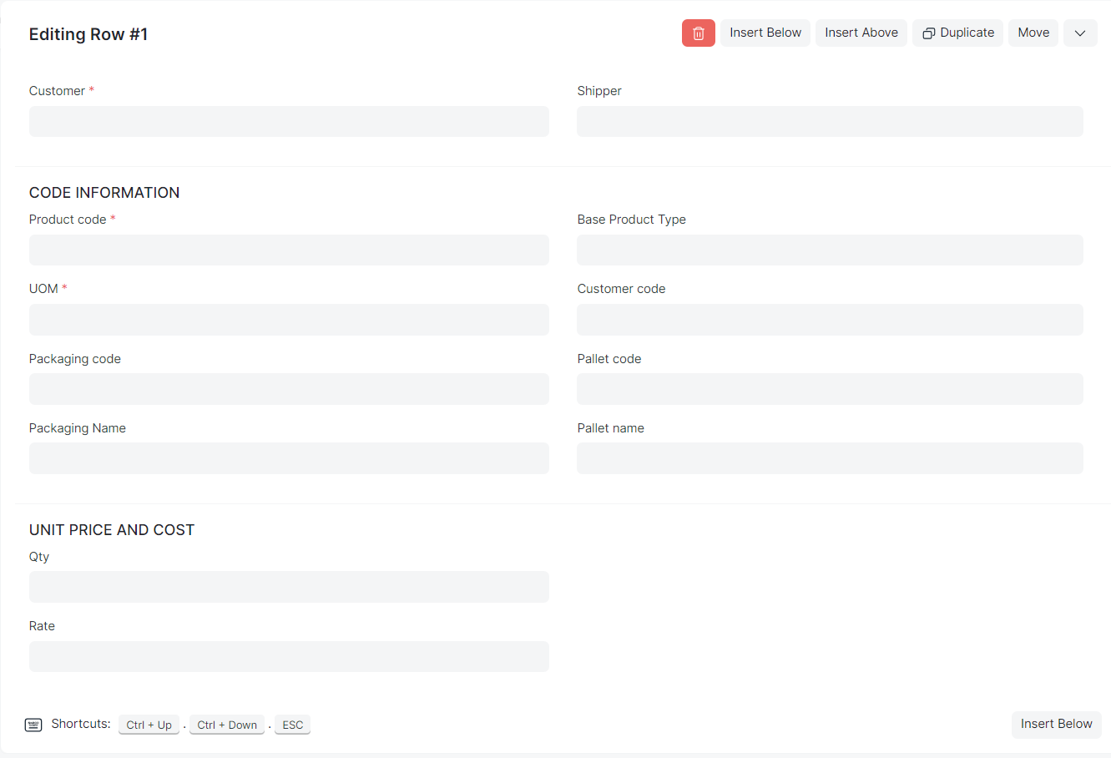Screen dimensions: 1111x758
Task: Click into Product code field
Action: tap(289, 250)
